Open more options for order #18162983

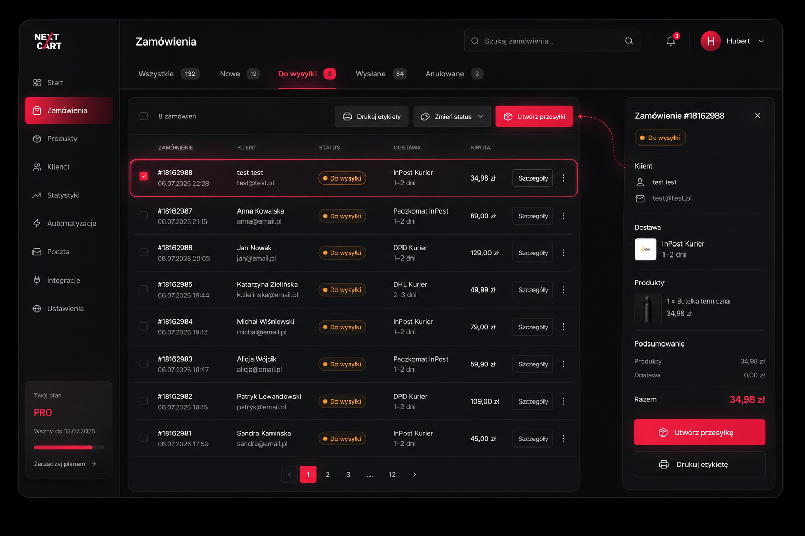(563, 364)
